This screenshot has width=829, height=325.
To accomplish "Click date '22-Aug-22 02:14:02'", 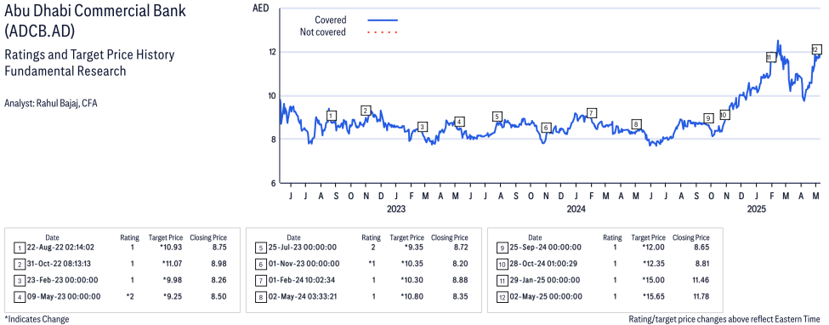I will coord(61,248).
